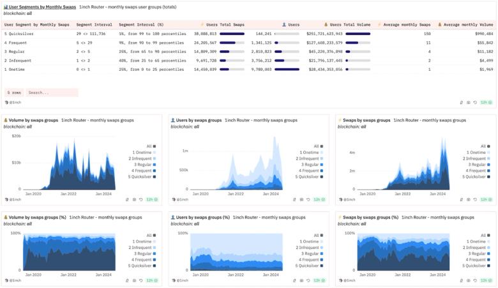This screenshot has height=288, width=498.
Task: Toggle 5 Quicksilver series in Users by swaps groups (%) chart
Action: [309, 266]
